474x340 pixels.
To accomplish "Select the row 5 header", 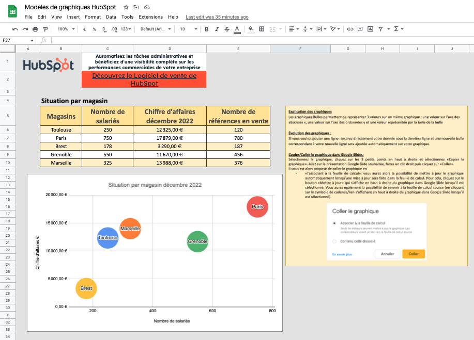I will tap(8, 116).
